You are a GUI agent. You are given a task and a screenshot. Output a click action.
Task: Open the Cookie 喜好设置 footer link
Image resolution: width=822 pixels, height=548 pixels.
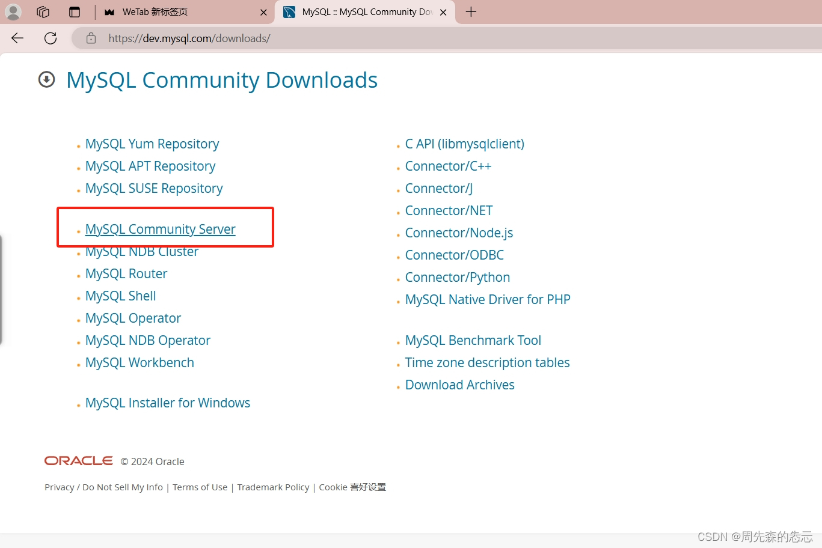(x=352, y=487)
